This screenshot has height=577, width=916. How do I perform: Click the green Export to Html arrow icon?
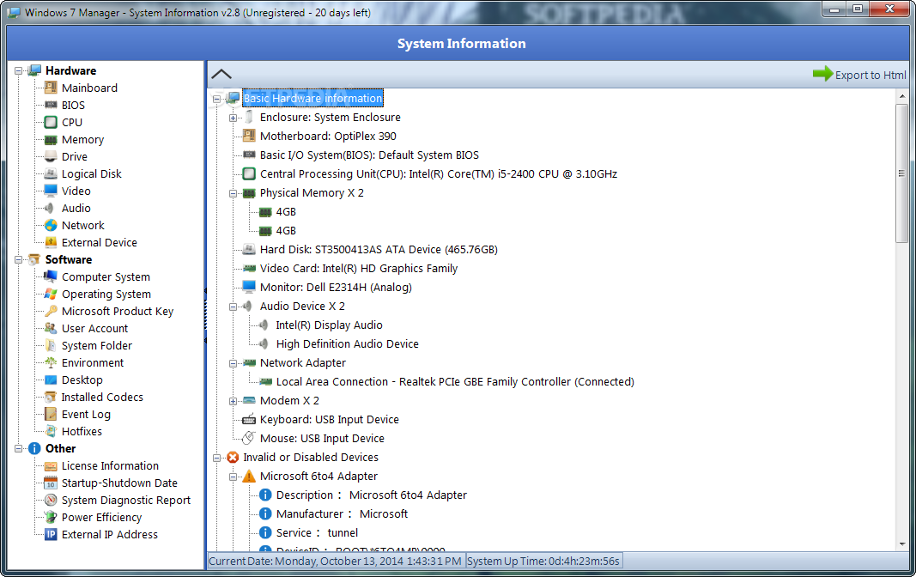coord(822,74)
